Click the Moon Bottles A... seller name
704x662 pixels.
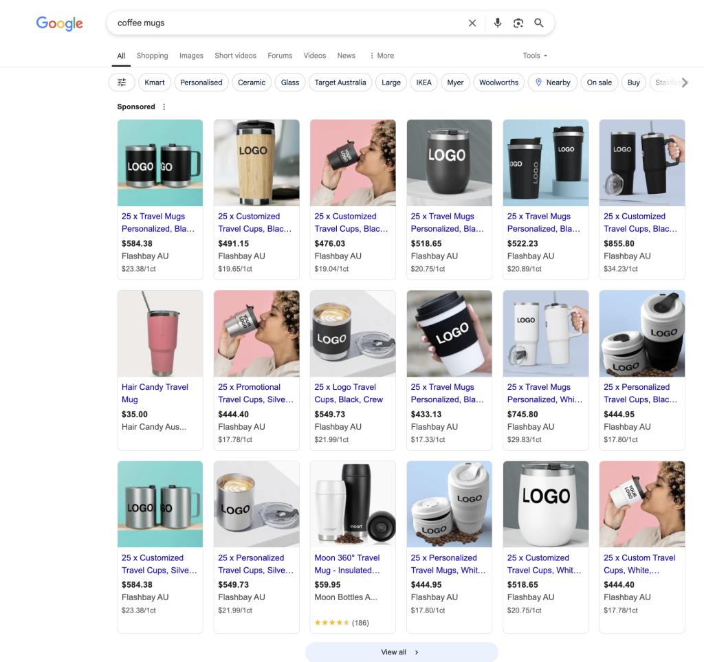click(x=346, y=597)
